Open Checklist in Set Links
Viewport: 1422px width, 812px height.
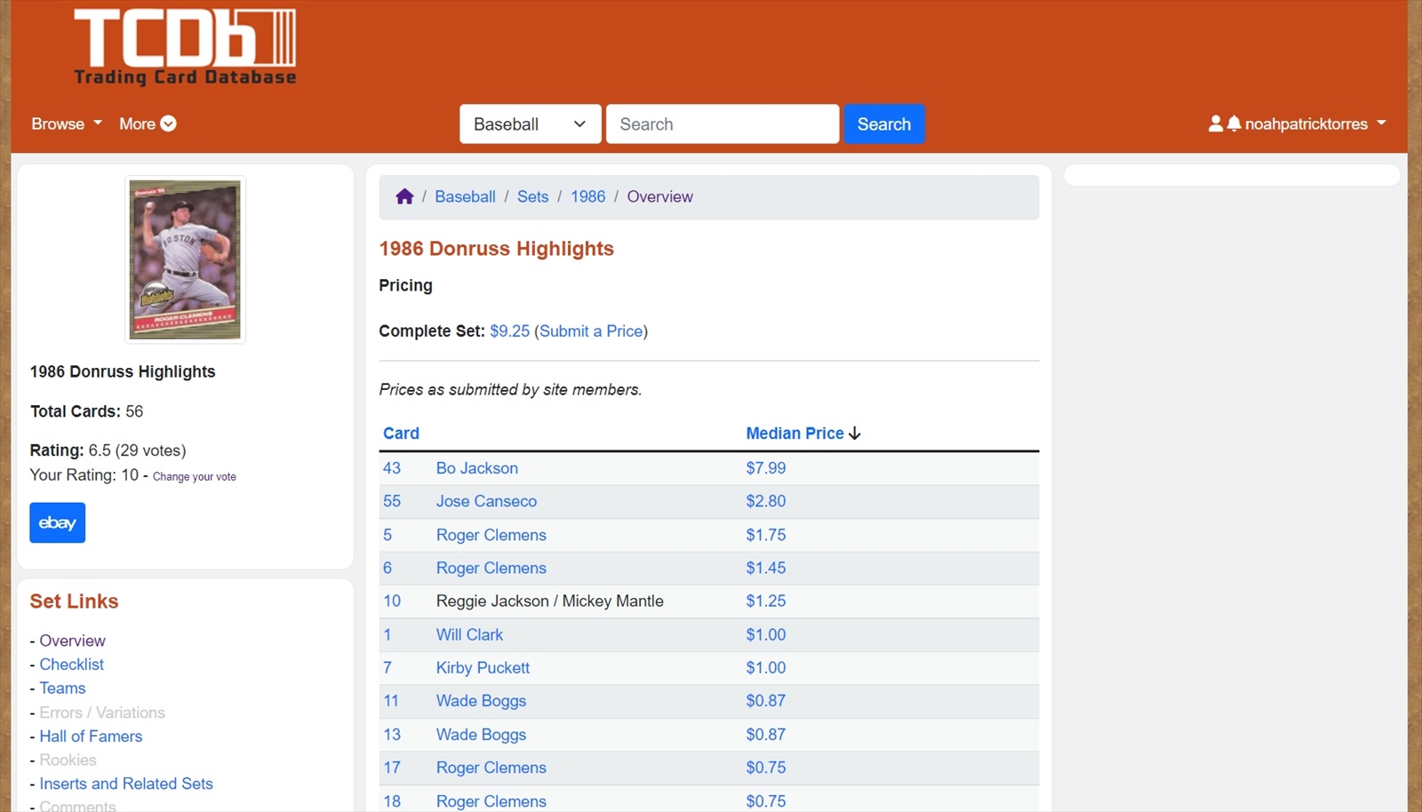72,665
